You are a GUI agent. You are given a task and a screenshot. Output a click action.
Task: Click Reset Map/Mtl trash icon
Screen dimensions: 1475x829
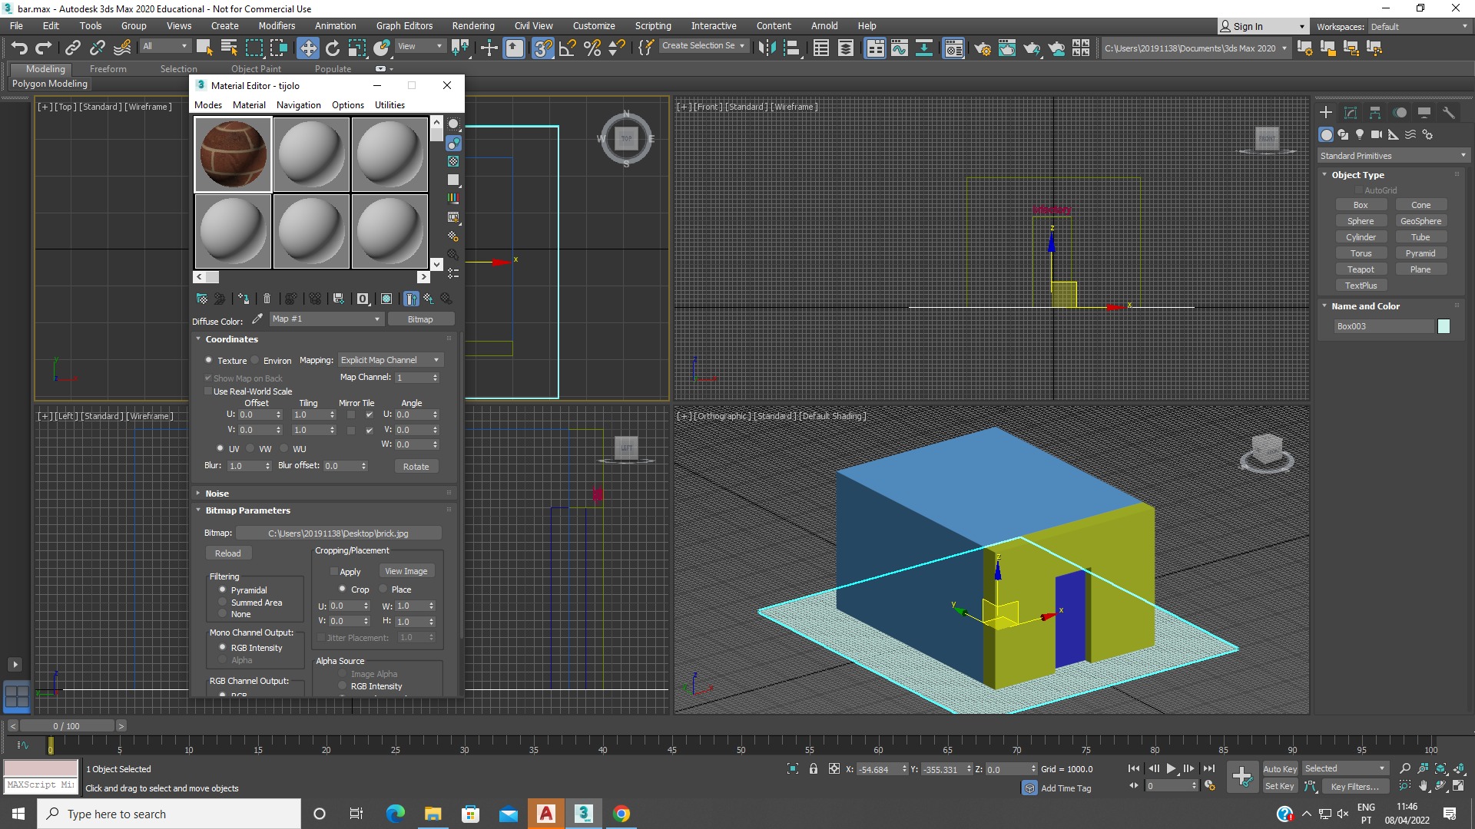click(x=267, y=299)
